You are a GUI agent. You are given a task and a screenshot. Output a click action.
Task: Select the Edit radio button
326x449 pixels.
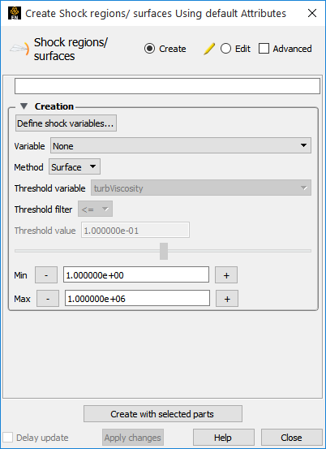pos(225,49)
